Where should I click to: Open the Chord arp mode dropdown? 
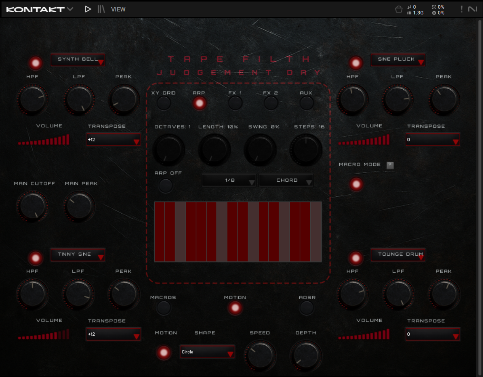pyautogui.click(x=286, y=180)
